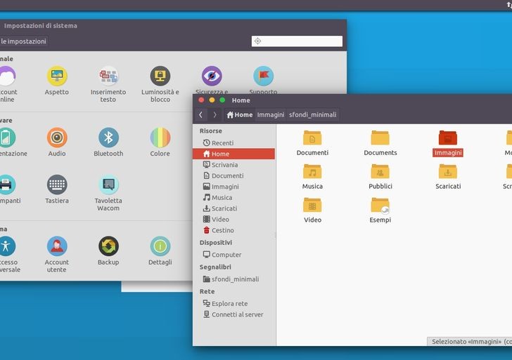This screenshot has width=512, height=360.
Task: Open Tavoletta Wacom settings
Action: [108, 185]
